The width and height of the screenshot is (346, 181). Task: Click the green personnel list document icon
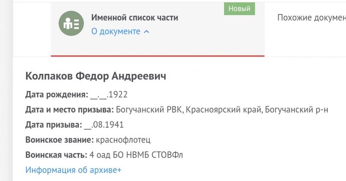tap(71, 23)
